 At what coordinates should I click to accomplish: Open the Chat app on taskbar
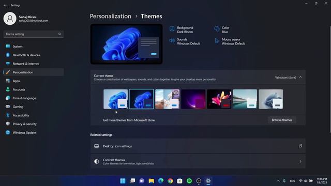142,181
